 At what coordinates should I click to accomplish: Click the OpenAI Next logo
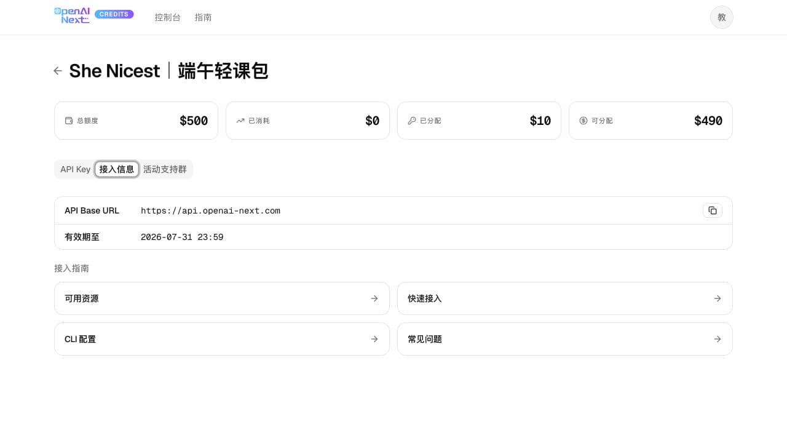72,15
